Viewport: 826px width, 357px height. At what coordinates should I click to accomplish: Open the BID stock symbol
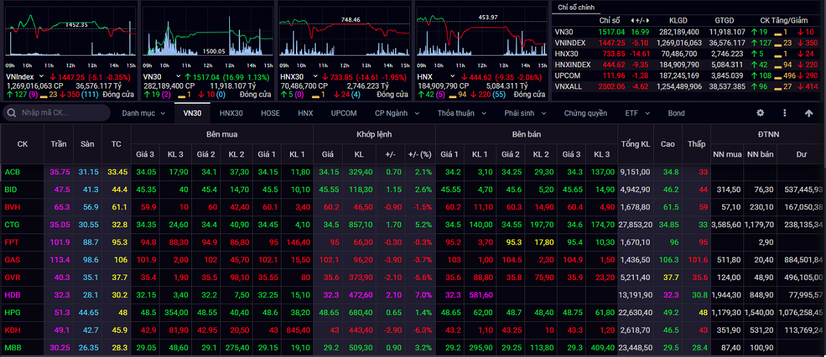click(x=10, y=189)
